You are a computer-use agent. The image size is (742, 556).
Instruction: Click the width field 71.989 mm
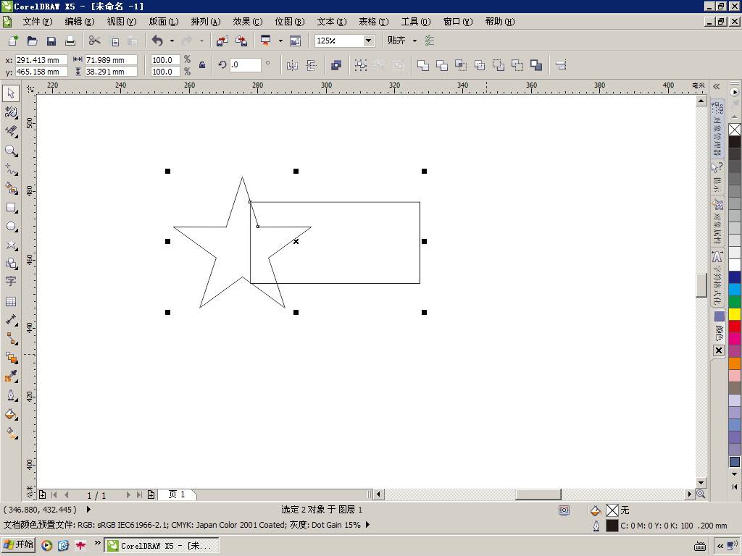(x=111, y=60)
